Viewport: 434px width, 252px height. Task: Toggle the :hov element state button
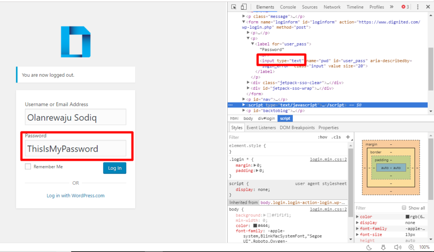322,137
